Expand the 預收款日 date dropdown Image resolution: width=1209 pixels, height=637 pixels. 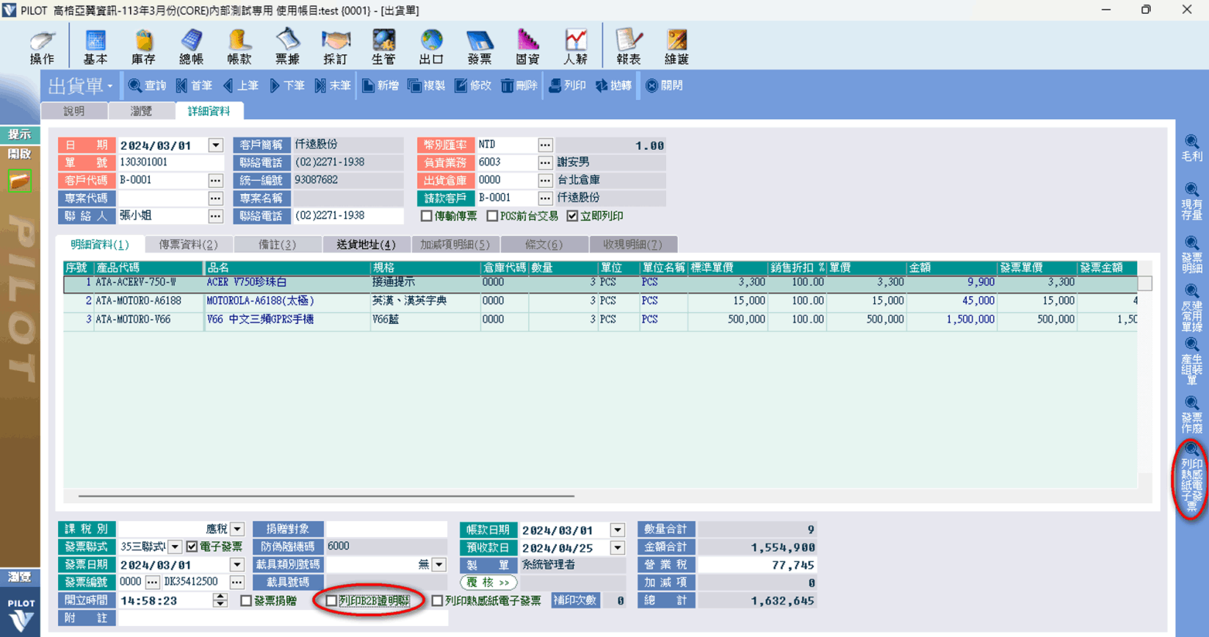pyautogui.click(x=617, y=547)
